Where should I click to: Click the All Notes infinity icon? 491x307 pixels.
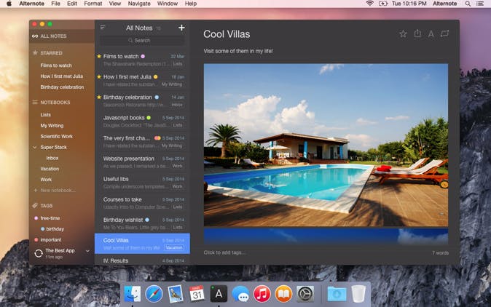tap(35, 36)
